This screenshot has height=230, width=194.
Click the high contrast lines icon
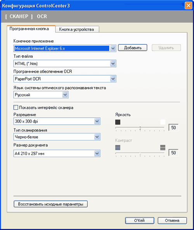coord(163,148)
